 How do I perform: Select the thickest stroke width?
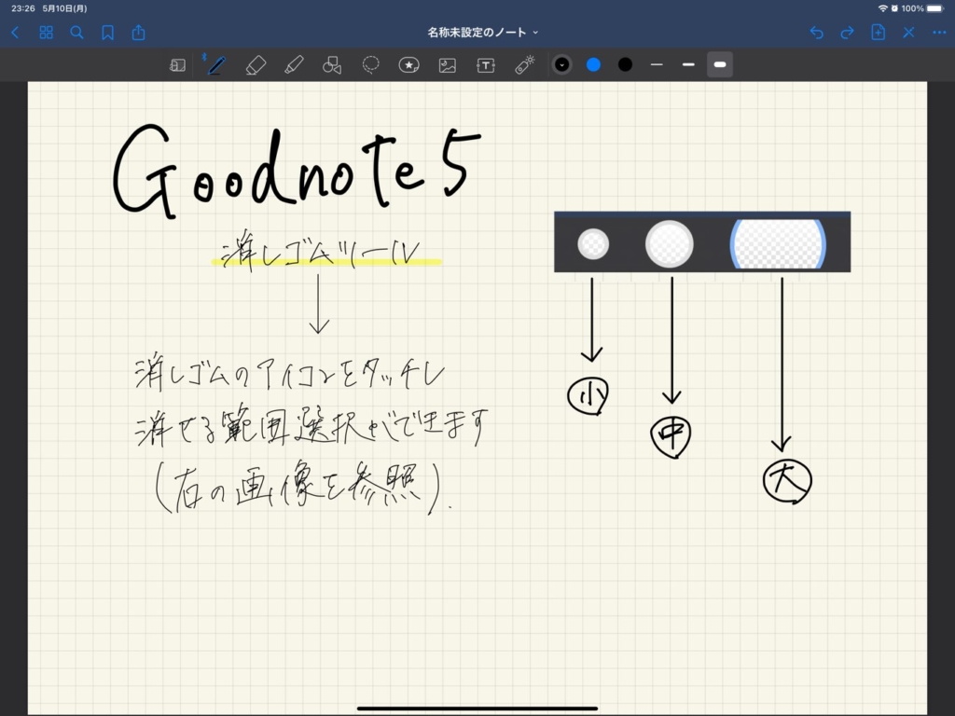[x=720, y=64]
